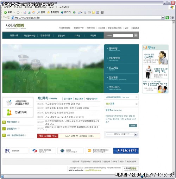Click the search go button beside Search field
Viewport: 176px width, 179px height.
click(x=136, y=35)
